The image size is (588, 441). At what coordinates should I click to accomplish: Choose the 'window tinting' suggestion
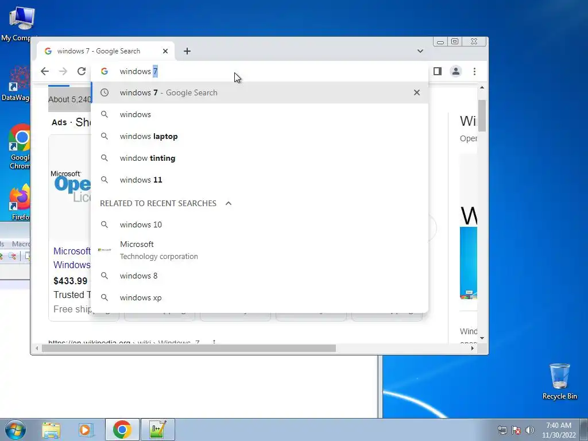click(x=260, y=158)
